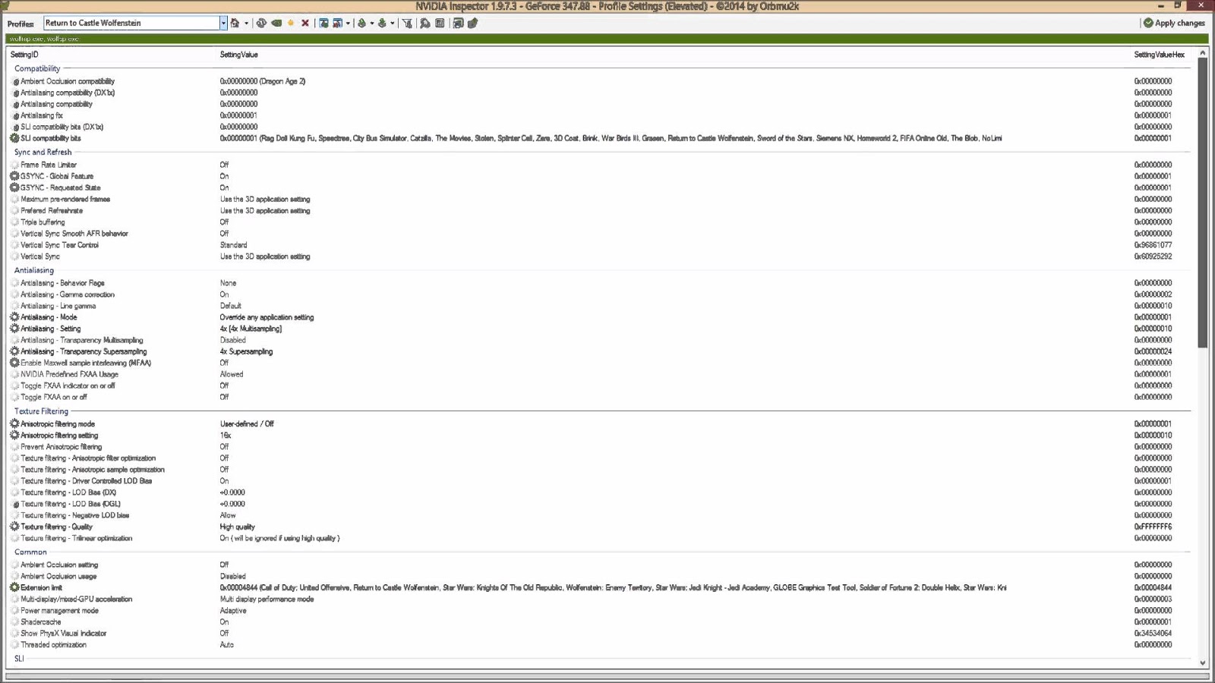Viewport: 1215px width, 683px height.
Task: Toggle the funnel filter customized settings icon
Action: pyautogui.click(x=407, y=23)
